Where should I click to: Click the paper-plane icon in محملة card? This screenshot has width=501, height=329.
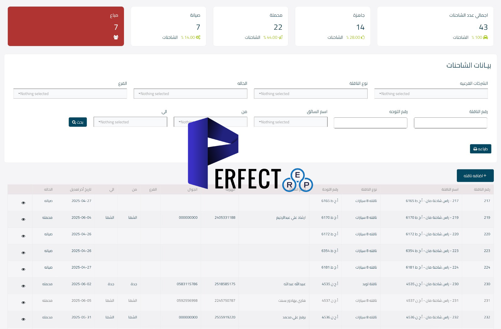coord(281,37)
